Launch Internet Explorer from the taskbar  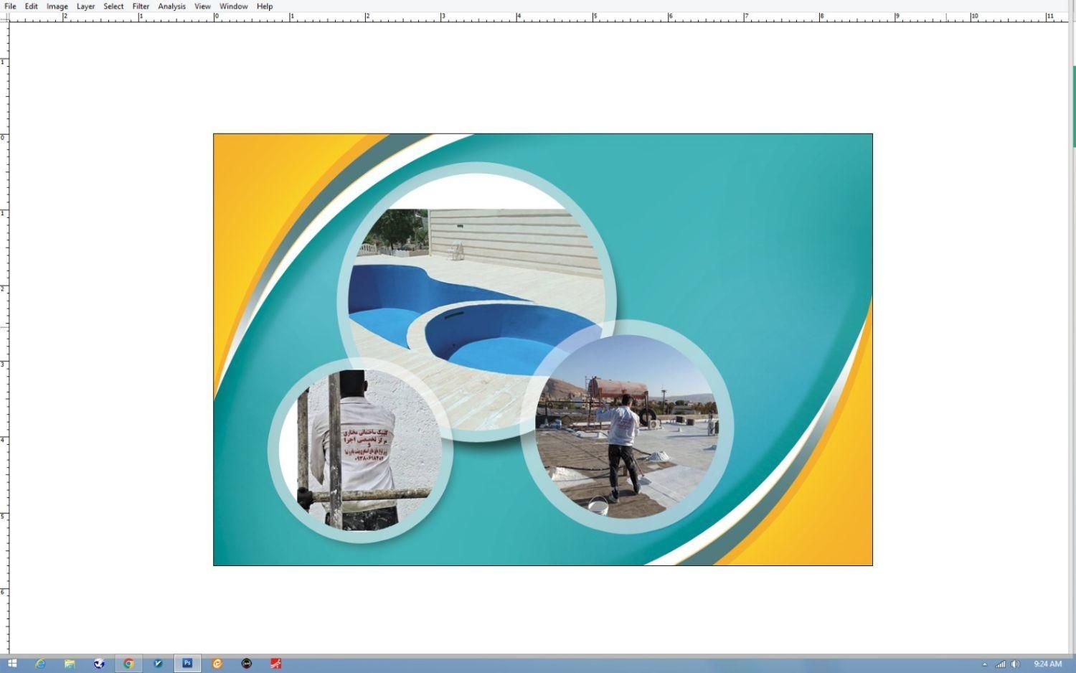[x=41, y=664]
